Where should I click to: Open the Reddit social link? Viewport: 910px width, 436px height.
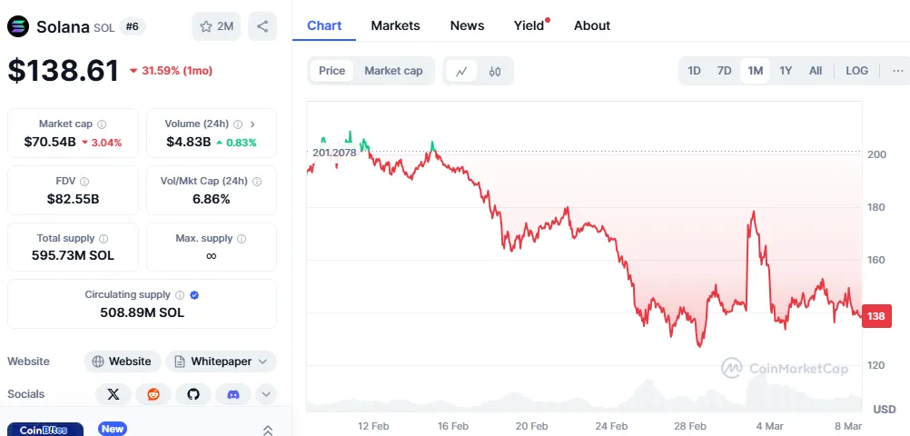coord(153,394)
